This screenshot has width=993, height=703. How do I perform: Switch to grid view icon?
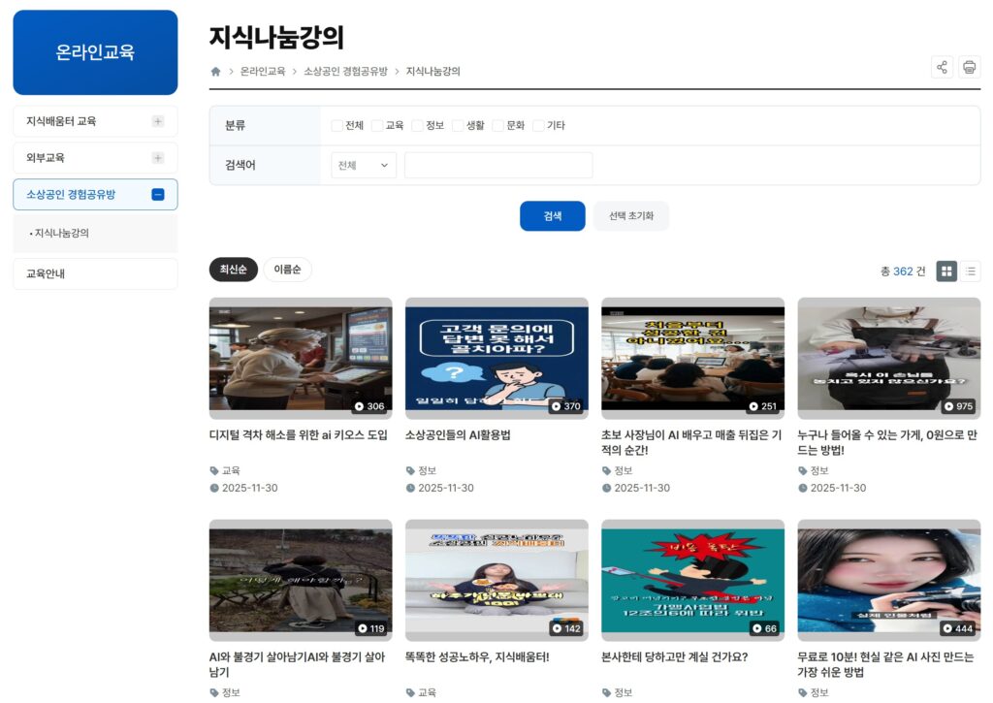click(x=946, y=272)
